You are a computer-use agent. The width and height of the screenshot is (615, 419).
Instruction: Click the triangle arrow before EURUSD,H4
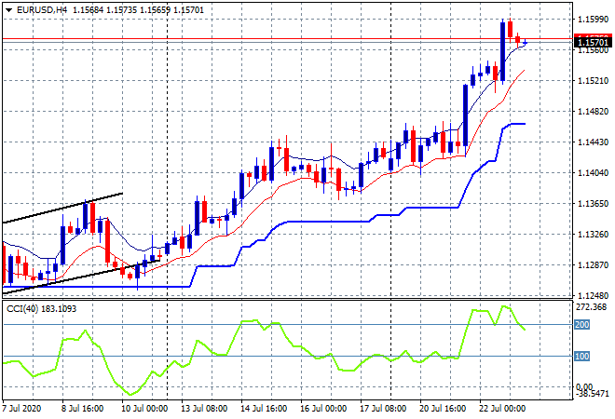coord(8,10)
